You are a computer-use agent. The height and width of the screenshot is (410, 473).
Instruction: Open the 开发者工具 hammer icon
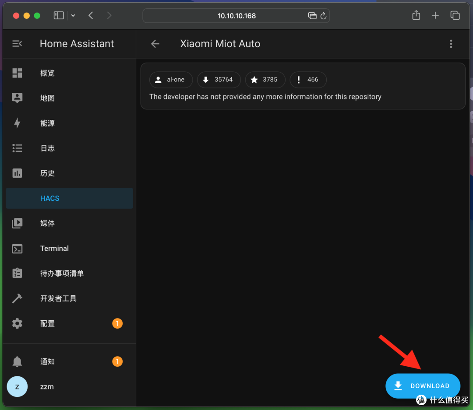pyautogui.click(x=17, y=298)
